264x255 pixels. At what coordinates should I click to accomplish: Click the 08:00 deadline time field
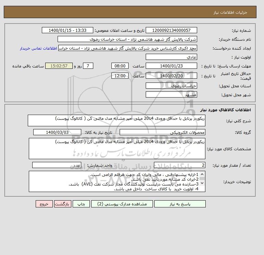point(120,66)
